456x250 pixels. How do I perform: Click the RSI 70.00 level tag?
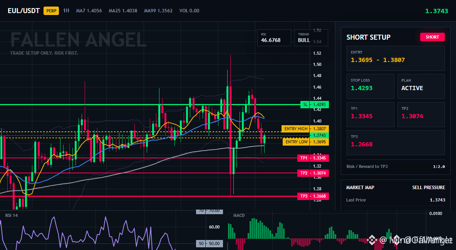tap(210, 211)
